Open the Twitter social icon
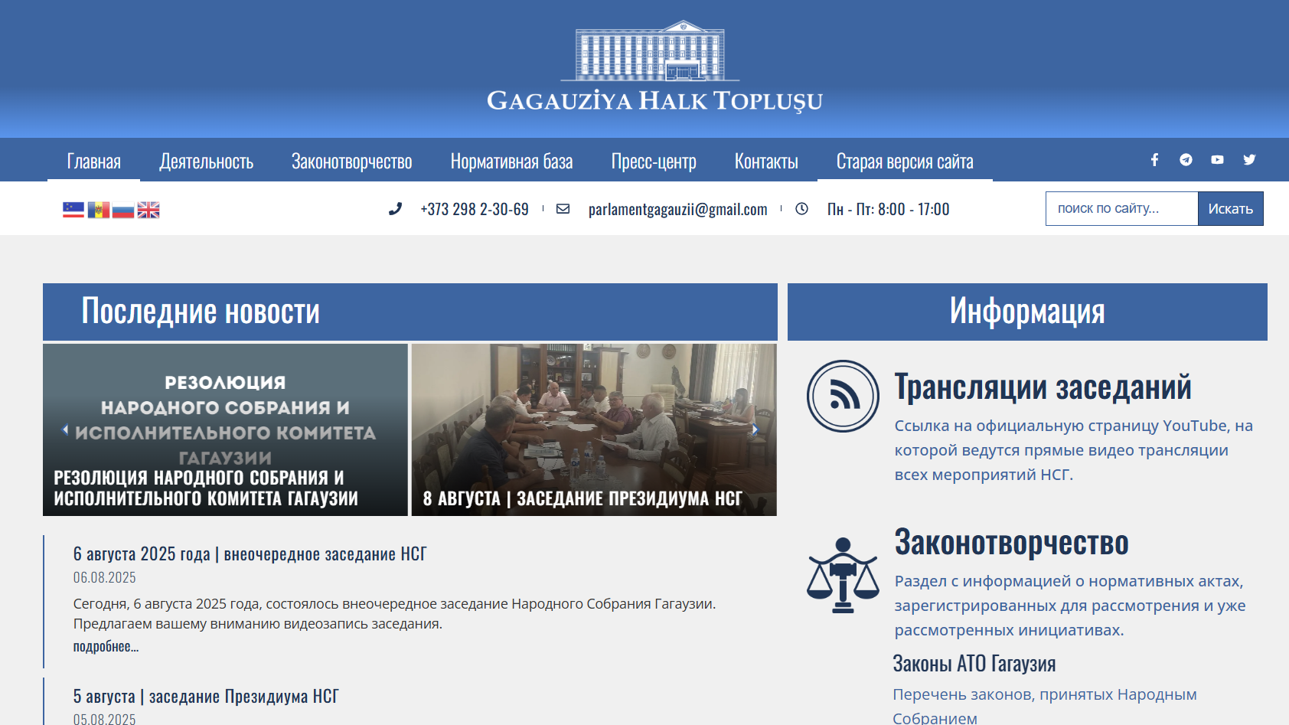This screenshot has width=1289, height=725. [1249, 159]
